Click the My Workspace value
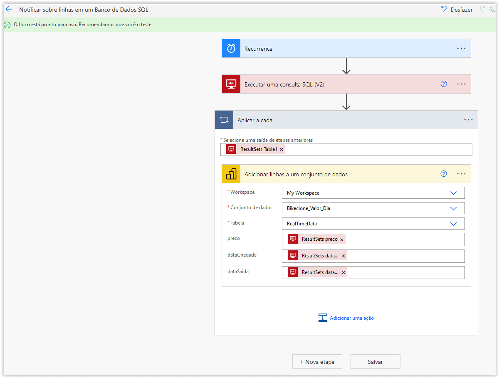This screenshot has width=499, height=378. pyautogui.click(x=303, y=193)
